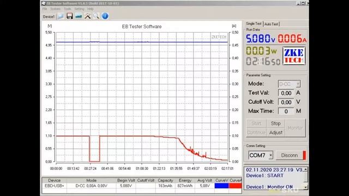Open the Help menu
The height and width of the screenshot is (196, 349).
tap(91, 9)
